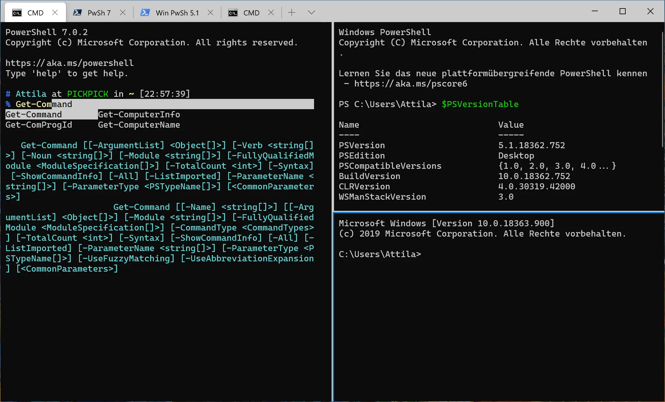Screen dimensions: 665x402
Task: Switch to the second CMD tab
Action: pos(251,12)
